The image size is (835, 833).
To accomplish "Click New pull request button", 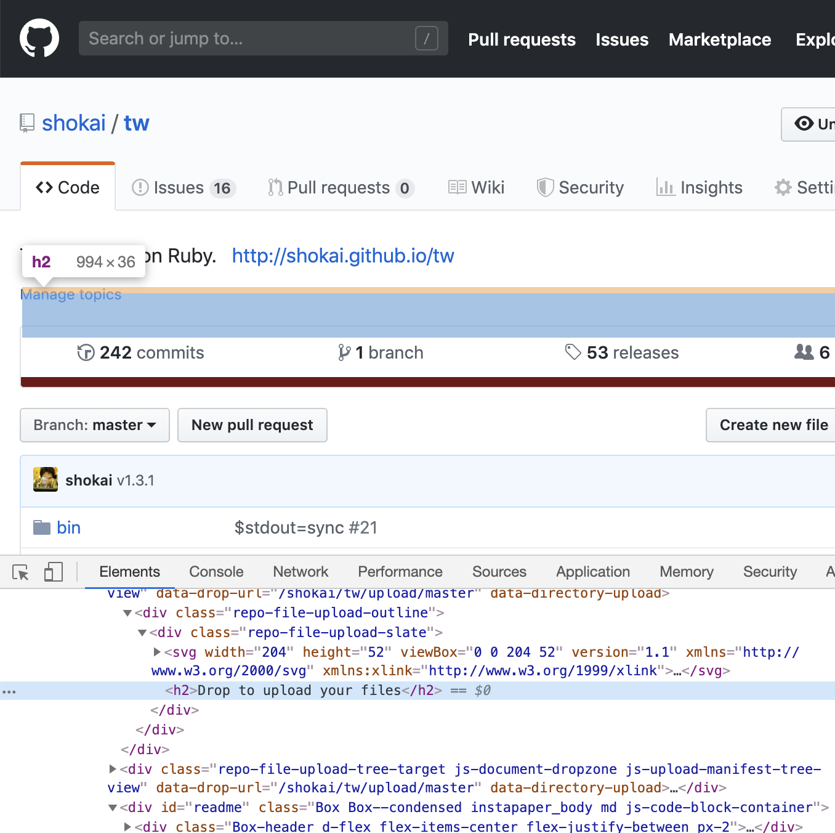I will (x=252, y=425).
